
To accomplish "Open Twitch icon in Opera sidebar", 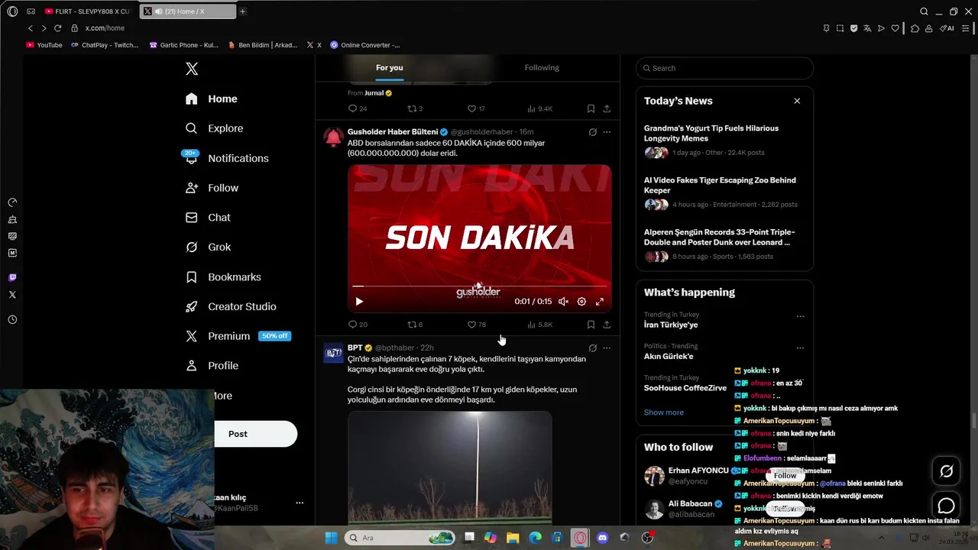I will (x=12, y=277).
